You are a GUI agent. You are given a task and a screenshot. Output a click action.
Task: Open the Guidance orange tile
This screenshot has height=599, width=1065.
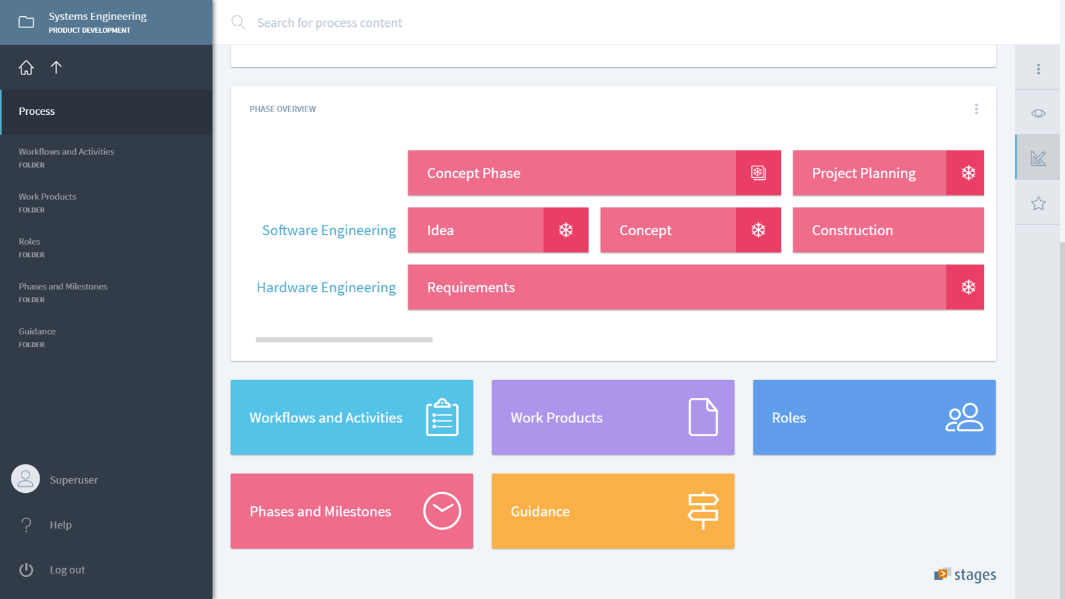pos(612,511)
